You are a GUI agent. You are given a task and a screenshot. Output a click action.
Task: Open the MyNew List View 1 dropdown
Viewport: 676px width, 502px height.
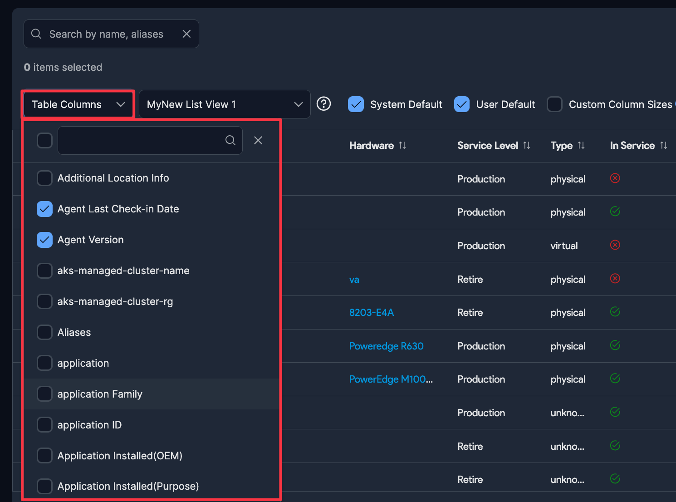(225, 104)
